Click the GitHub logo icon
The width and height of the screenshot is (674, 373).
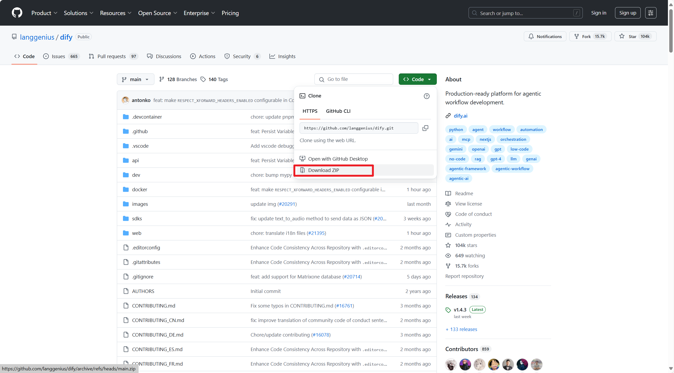(17, 13)
